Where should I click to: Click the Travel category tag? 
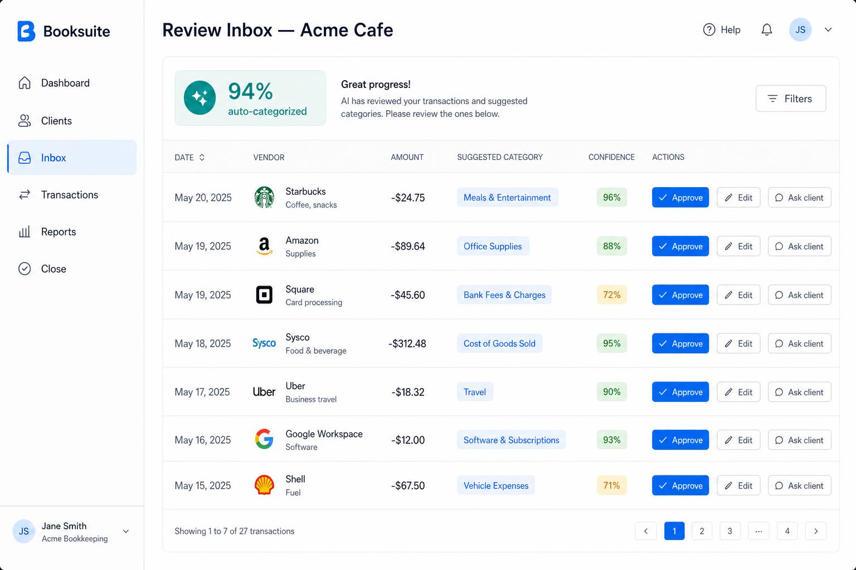click(x=475, y=392)
